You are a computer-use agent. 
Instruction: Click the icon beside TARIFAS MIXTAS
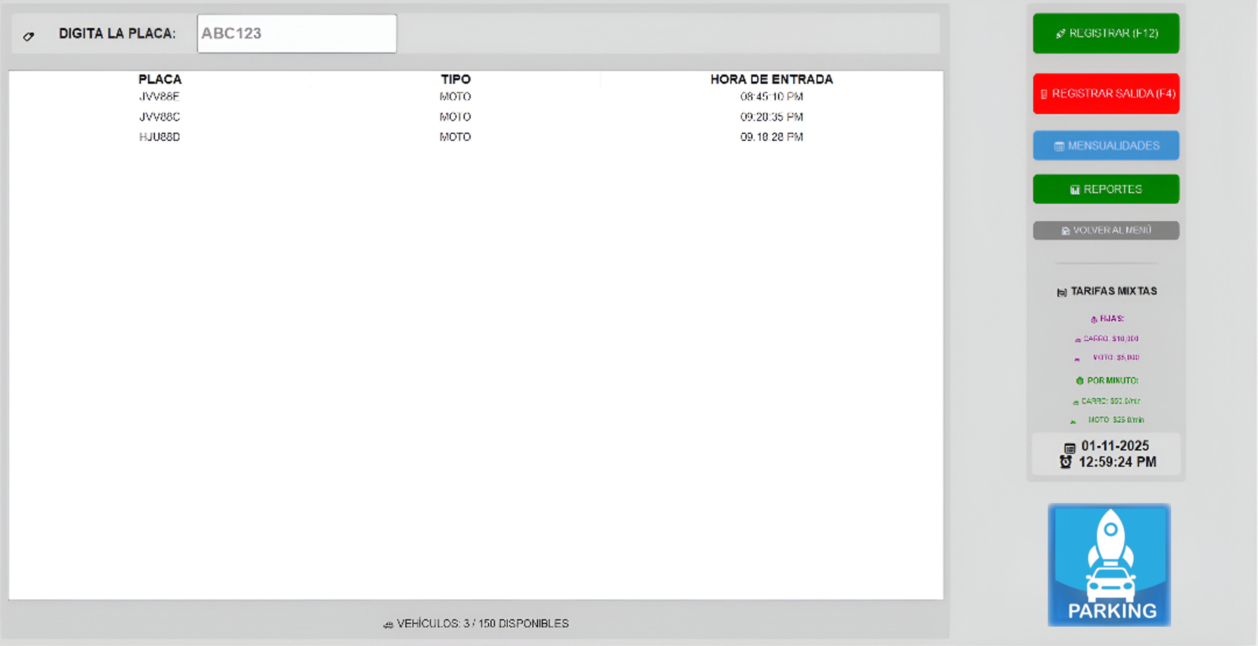point(1062,292)
